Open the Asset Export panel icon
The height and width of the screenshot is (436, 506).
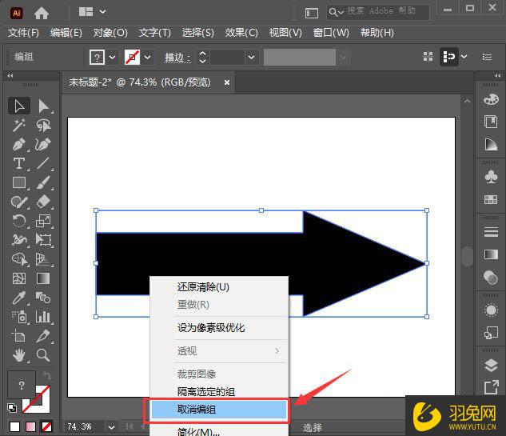point(491,387)
